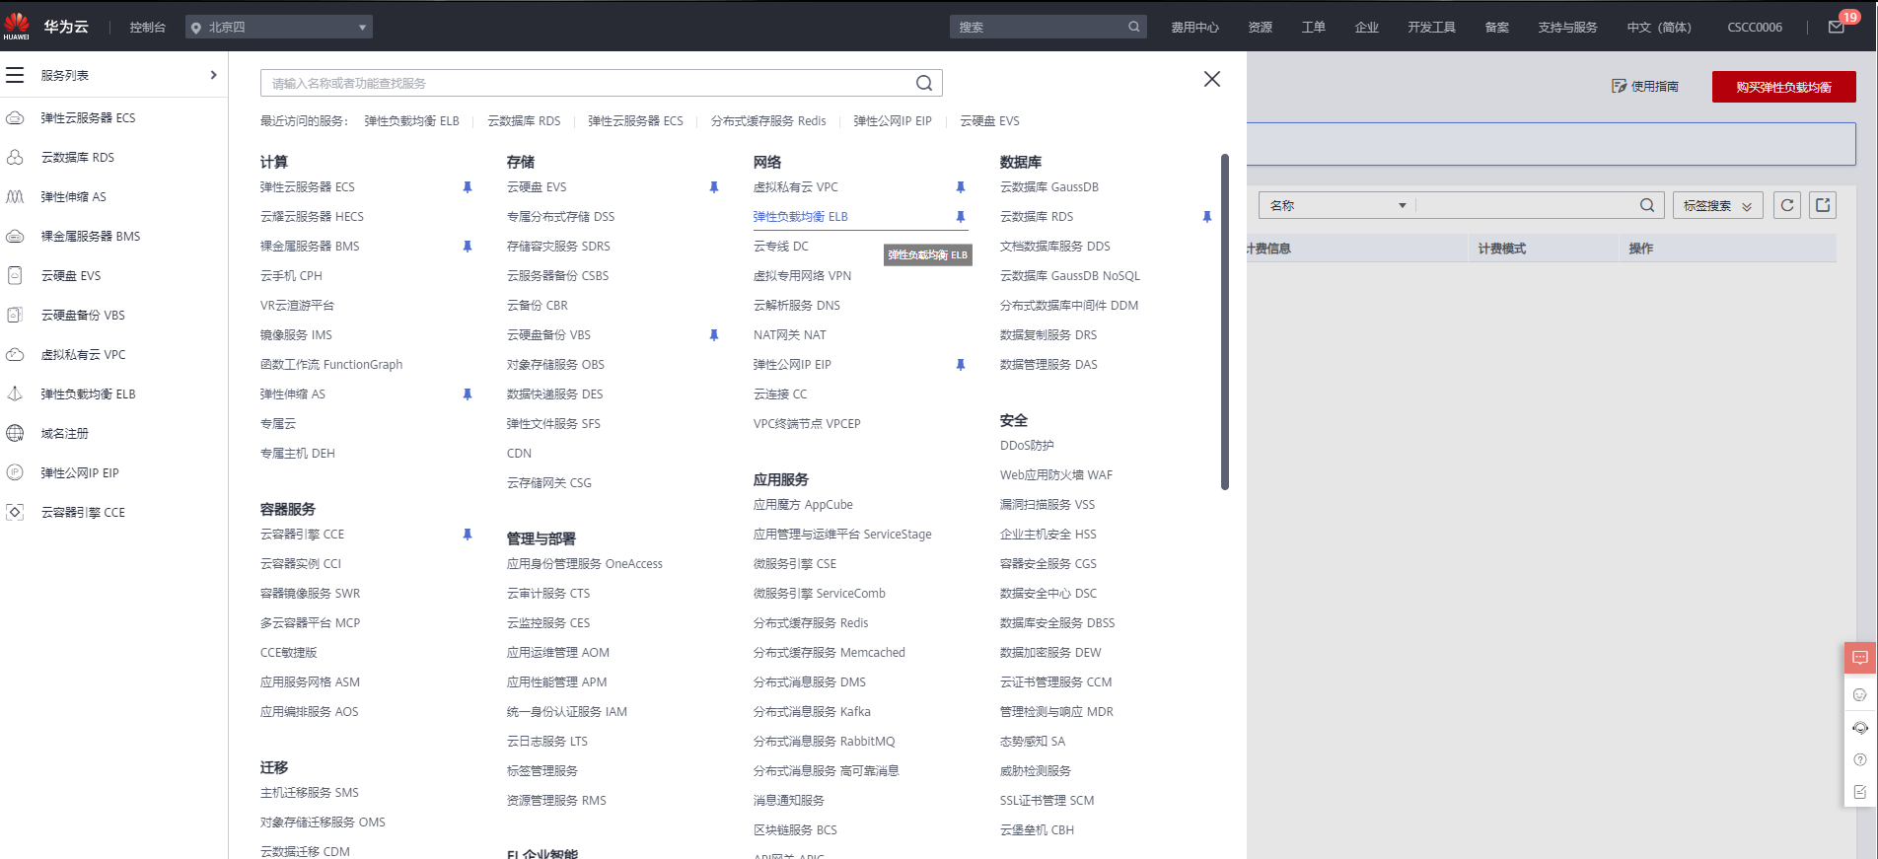Click the export icon button
Screen dimensions: 1878x859
point(1823,205)
